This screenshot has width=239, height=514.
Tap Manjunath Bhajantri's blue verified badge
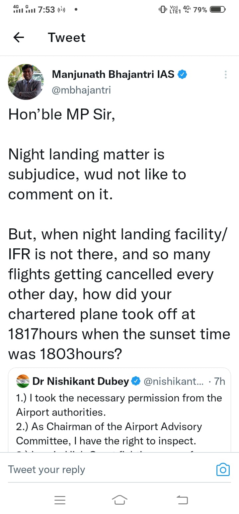tap(182, 75)
